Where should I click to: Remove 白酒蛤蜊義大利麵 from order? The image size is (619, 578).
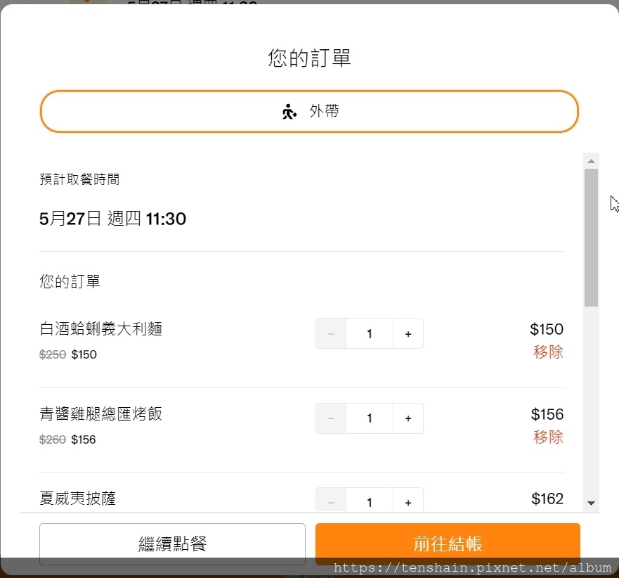click(548, 352)
